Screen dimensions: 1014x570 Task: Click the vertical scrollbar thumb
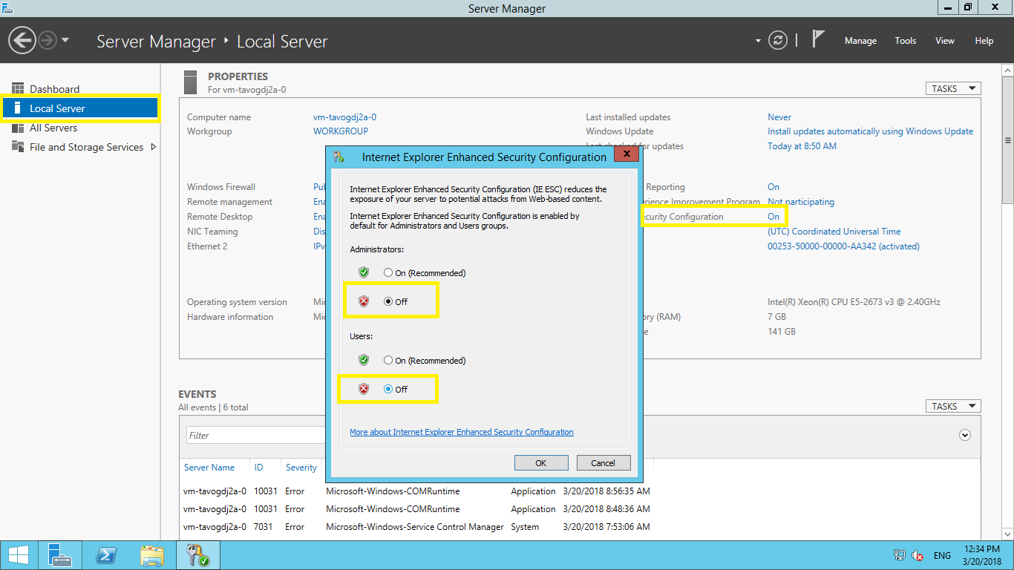point(1007,140)
